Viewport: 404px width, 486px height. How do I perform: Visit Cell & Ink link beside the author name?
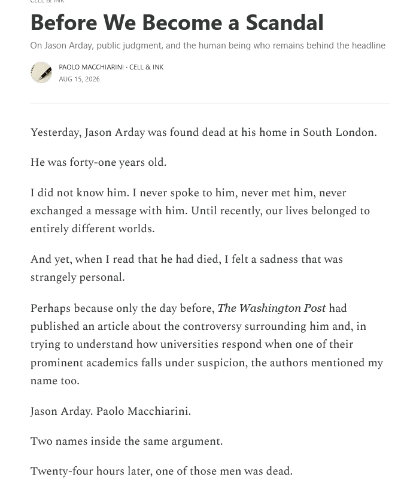[x=147, y=67]
